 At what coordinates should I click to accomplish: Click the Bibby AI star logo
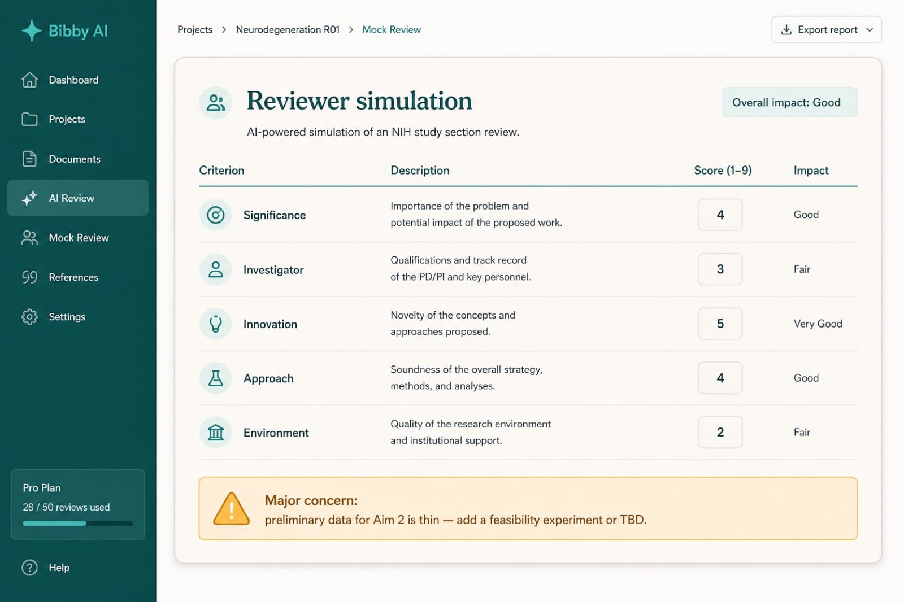coord(32,30)
